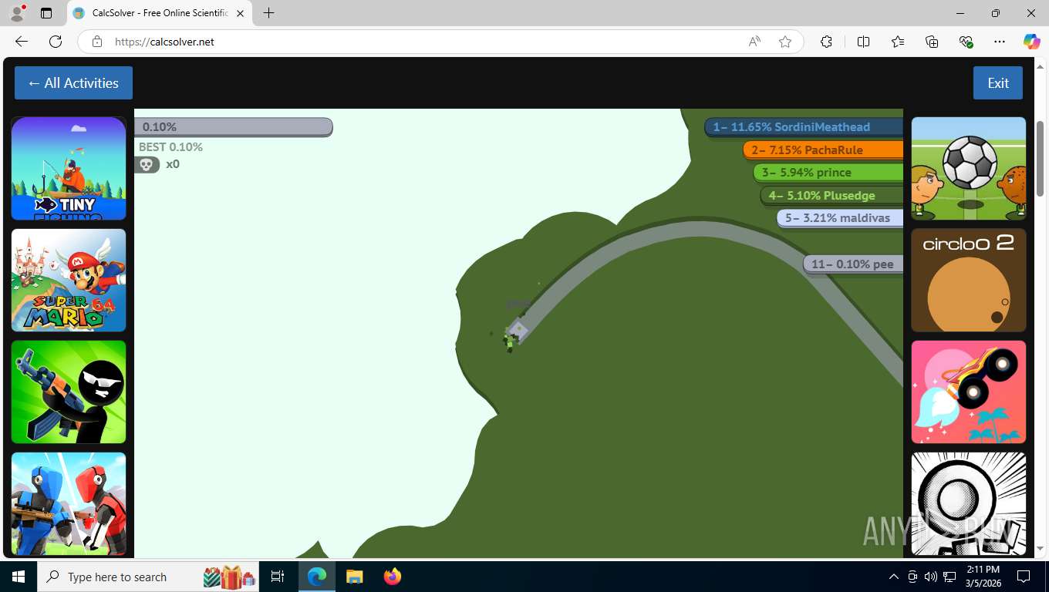Select leaderboard entry 11– 0.10% pee
This screenshot has width=1049, height=592.
click(x=853, y=264)
